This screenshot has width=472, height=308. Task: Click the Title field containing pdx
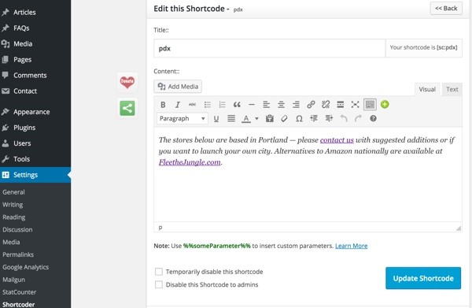point(269,48)
